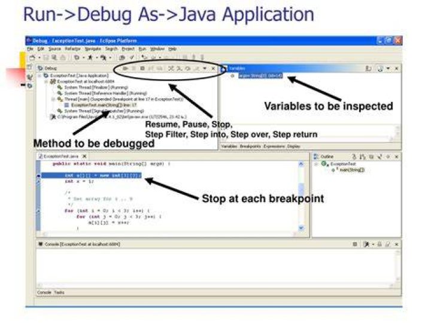The width and height of the screenshot is (431, 323).
Task: Collapse the ExceptionTest [Java Application] node
Action: tap(40, 76)
